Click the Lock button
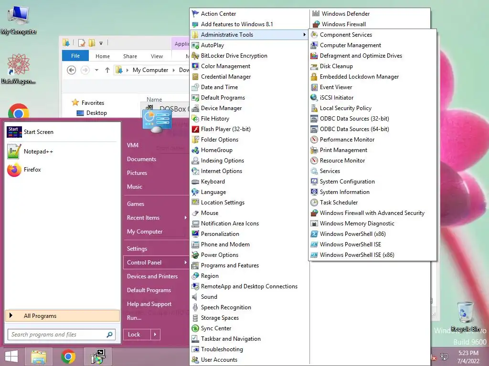The image size is (489, 366). click(137, 335)
